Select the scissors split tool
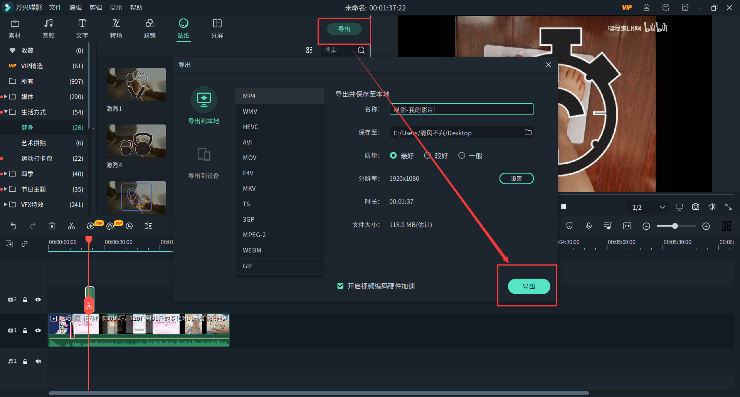The height and width of the screenshot is (397, 740). pos(71,226)
